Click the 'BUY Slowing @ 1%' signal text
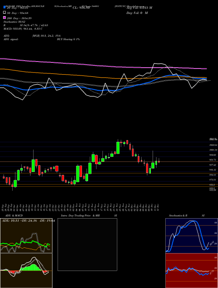The image size is (218, 288). (68, 39)
